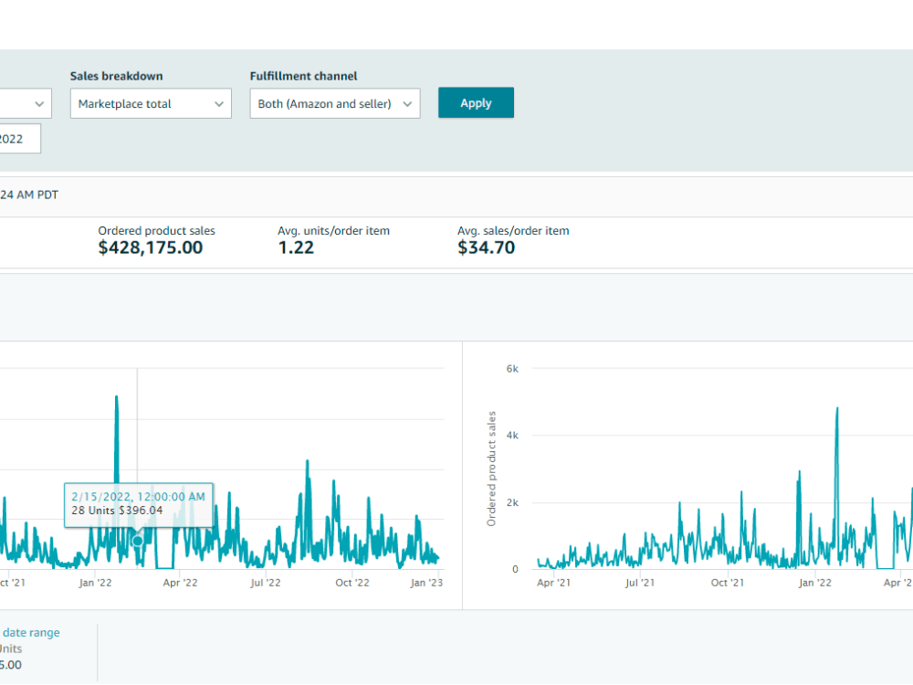Click the Oct '22 label on left chart
The width and height of the screenshot is (913, 685).
pyautogui.click(x=352, y=583)
